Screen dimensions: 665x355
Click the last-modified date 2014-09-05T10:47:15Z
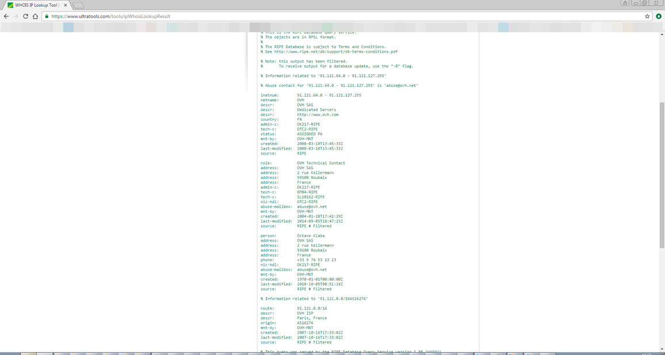coord(320,222)
